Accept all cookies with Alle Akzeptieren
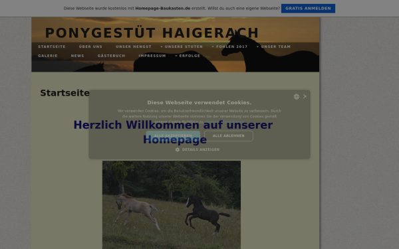This screenshot has height=249, width=399. 173,135
